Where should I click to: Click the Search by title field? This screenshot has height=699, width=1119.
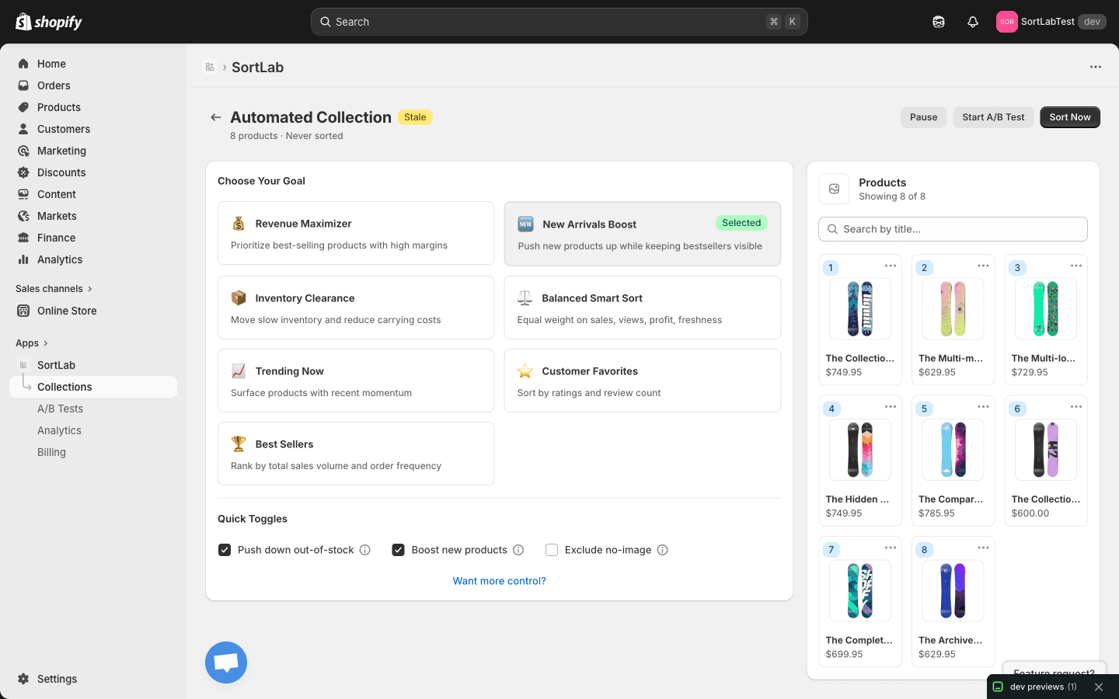[x=953, y=229]
